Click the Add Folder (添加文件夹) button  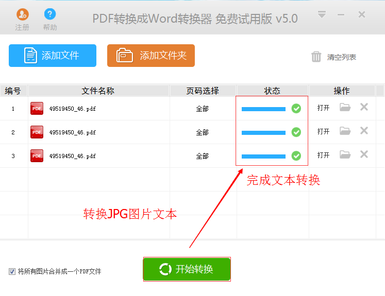point(151,56)
